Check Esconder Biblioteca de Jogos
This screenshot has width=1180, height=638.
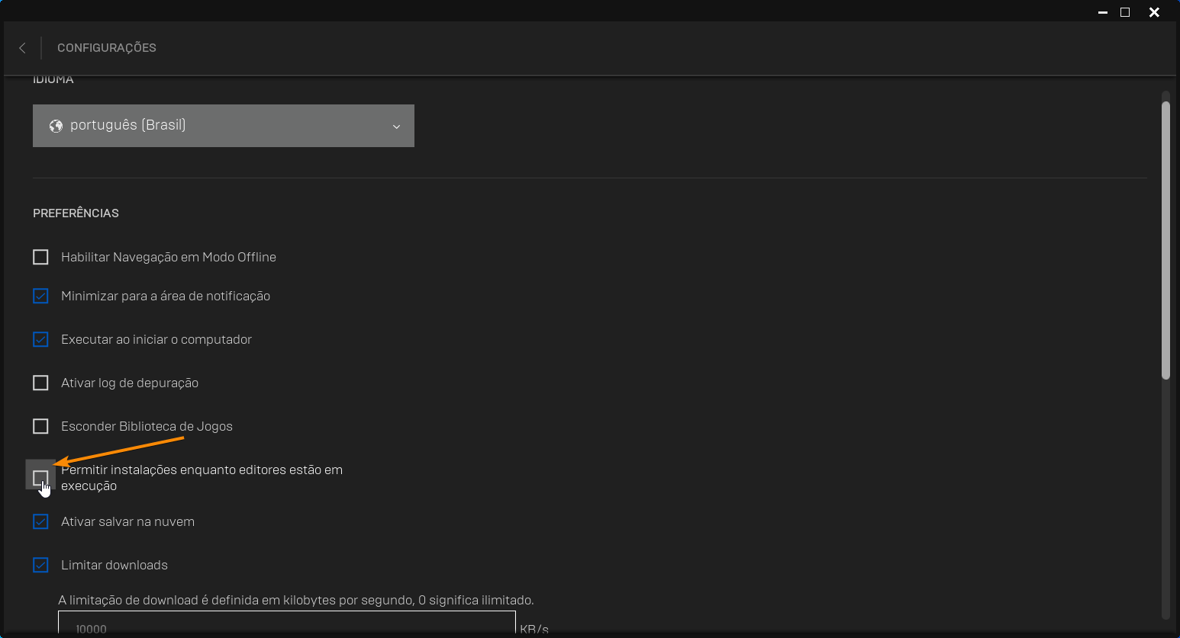click(x=40, y=426)
